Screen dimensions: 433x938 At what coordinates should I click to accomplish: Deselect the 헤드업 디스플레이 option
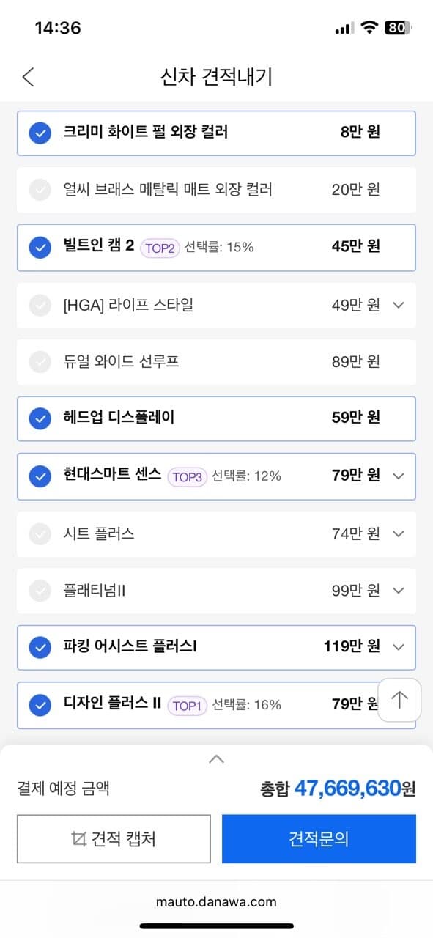pos(40,418)
